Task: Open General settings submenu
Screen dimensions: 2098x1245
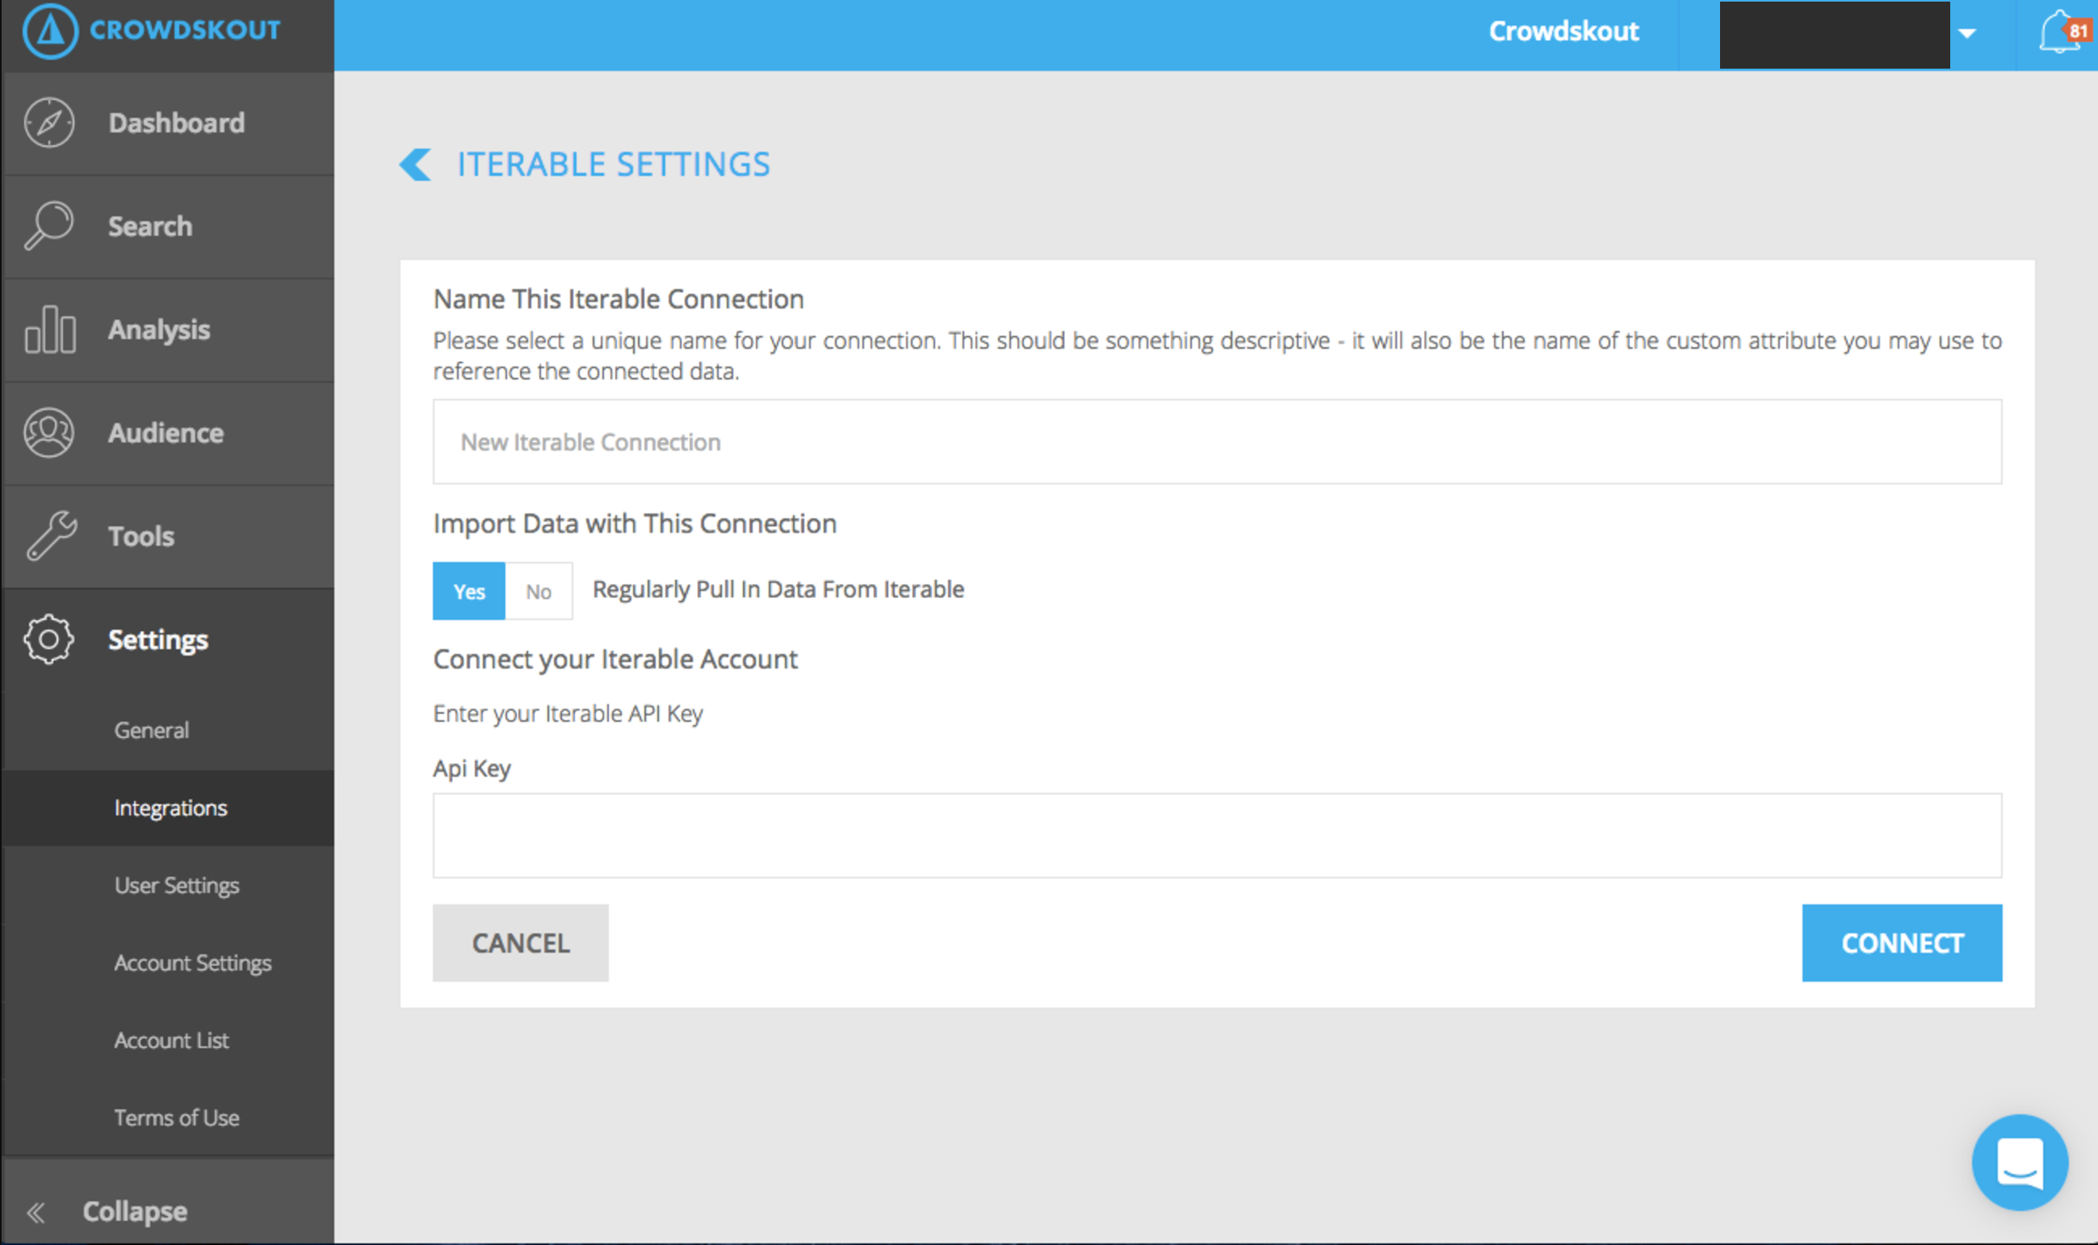Action: [x=168, y=731]
